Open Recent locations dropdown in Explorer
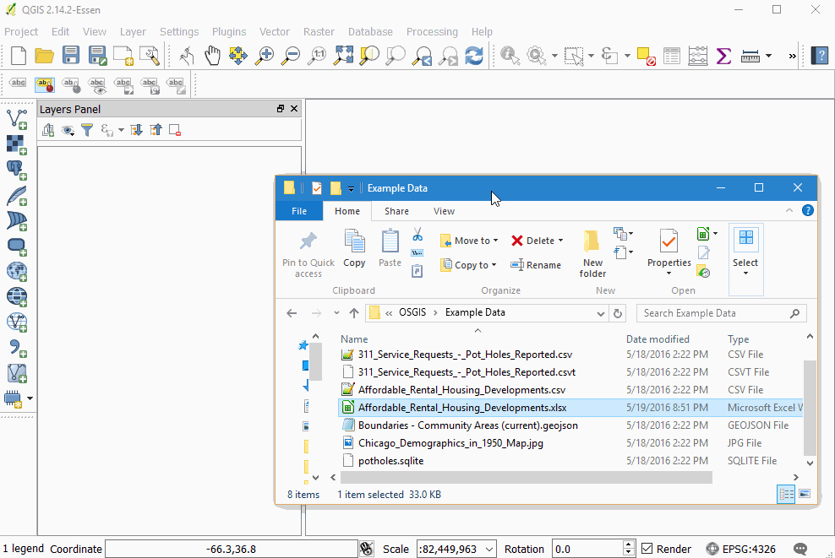 [x=336, y=313]
